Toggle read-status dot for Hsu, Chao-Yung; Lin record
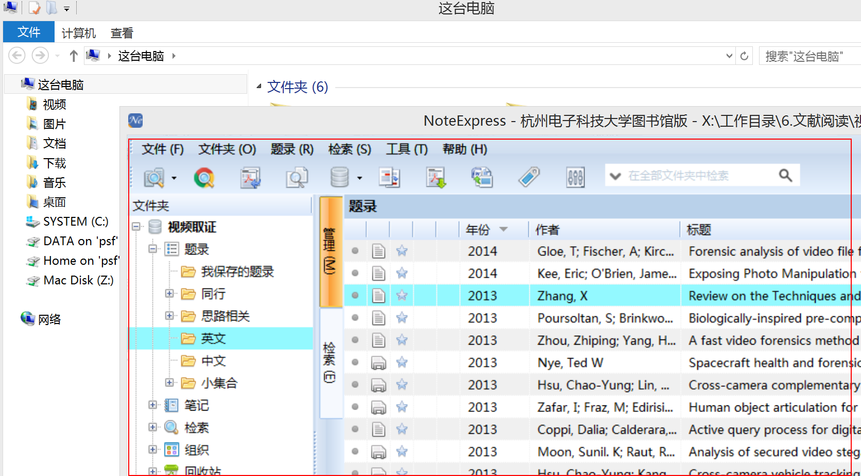 coord(355,384)
